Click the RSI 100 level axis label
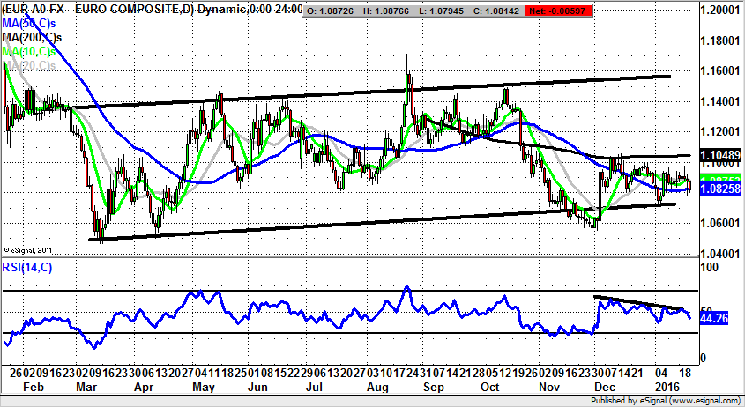The image size is (745, 407). (709, 265)
